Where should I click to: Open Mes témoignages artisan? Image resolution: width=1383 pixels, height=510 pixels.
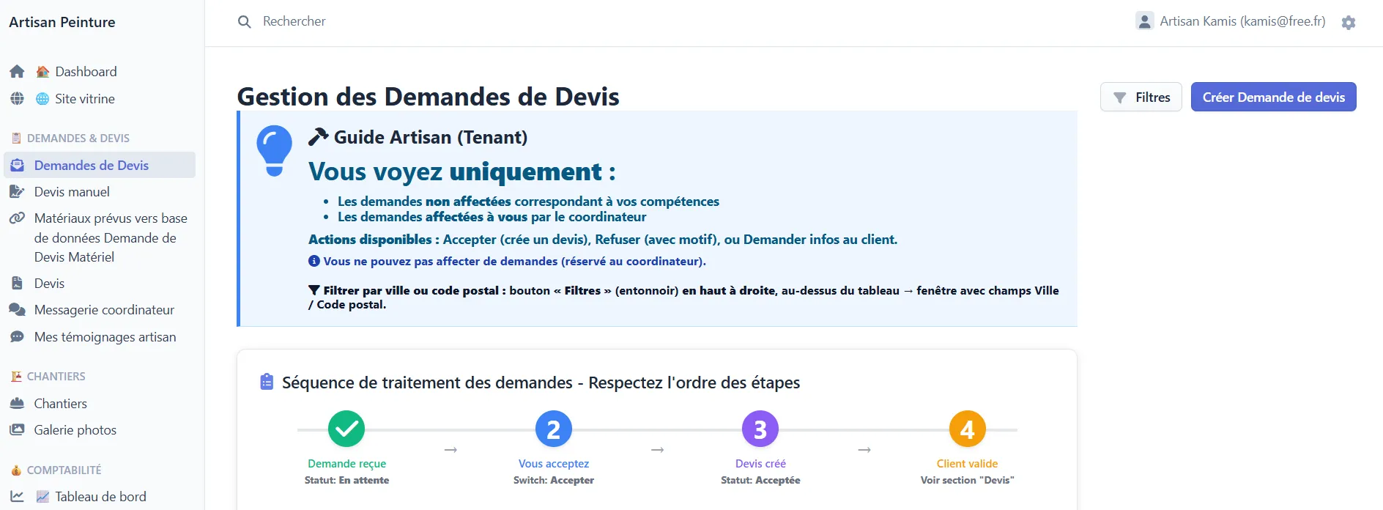click(105, 337)
